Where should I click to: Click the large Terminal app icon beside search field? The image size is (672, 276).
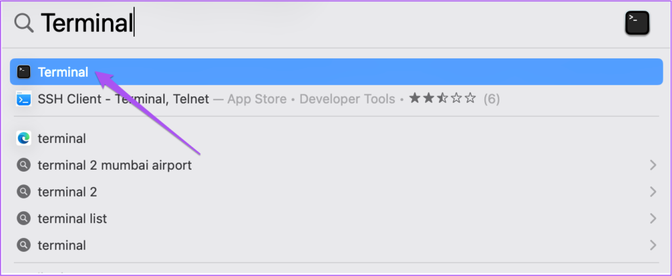click(637, 23)
